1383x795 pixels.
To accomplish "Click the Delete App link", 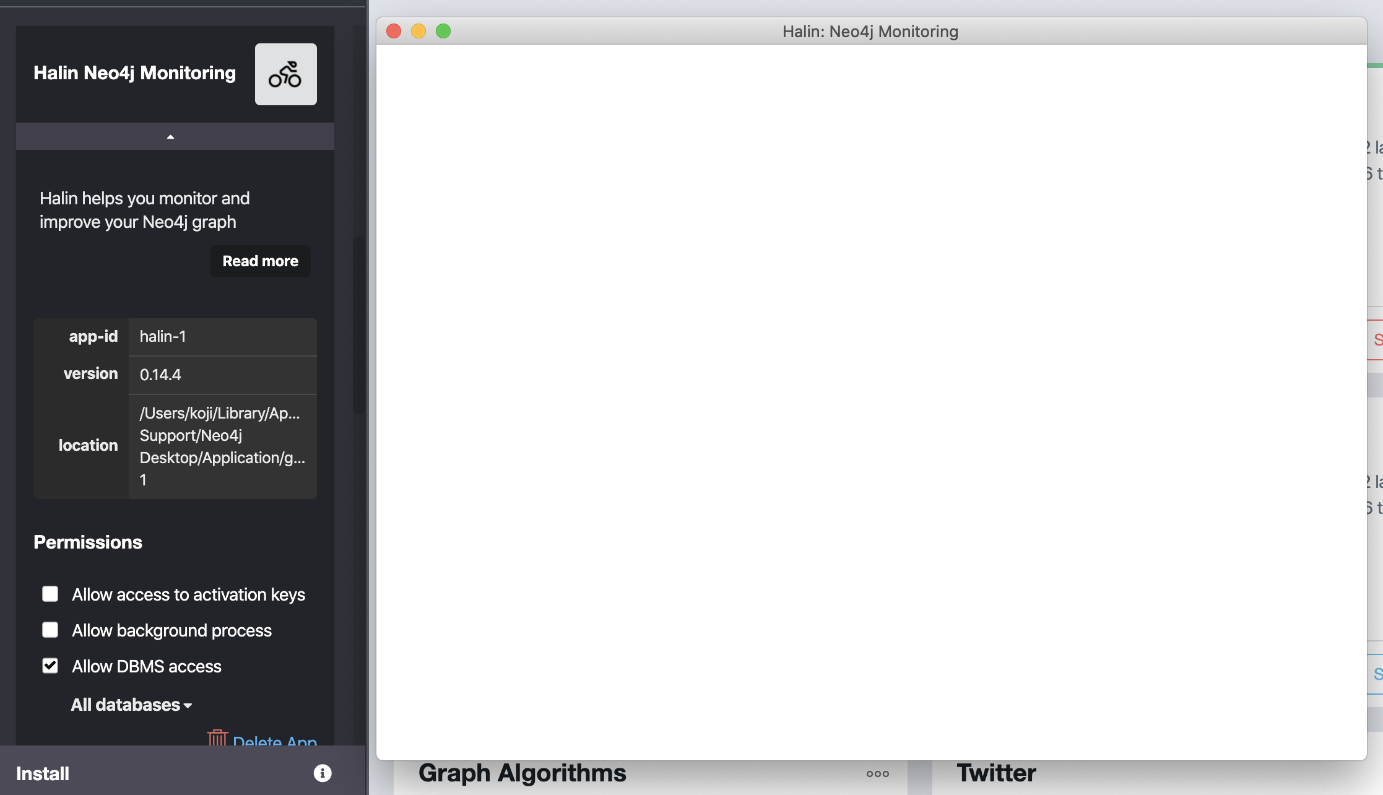I will (275, 741).
